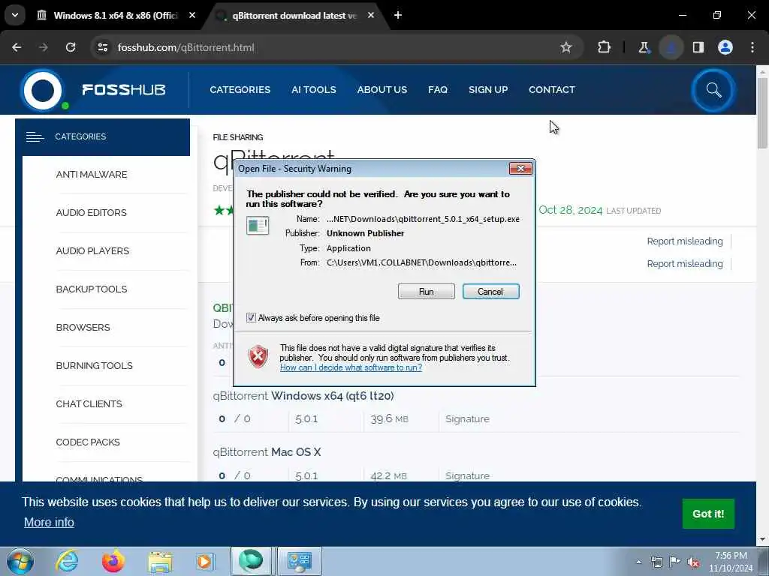This screenshot has height=576, width=769.
Task: Open the CATEGORIES nav menu
Action: click(240, 90)
